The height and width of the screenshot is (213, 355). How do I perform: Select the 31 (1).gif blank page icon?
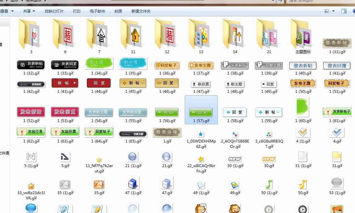(x=302, y=157)
